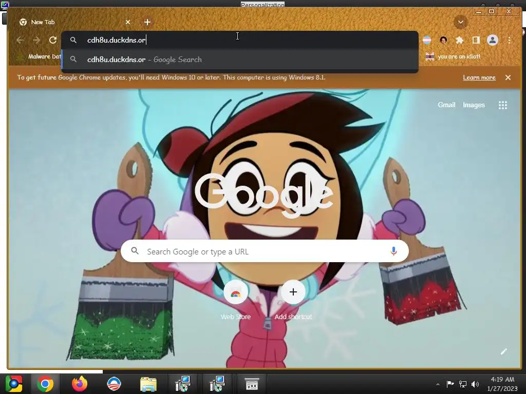Show hidden tray icons arrow
The height and width of the screenshot is (394, 526).
(438, 384)
